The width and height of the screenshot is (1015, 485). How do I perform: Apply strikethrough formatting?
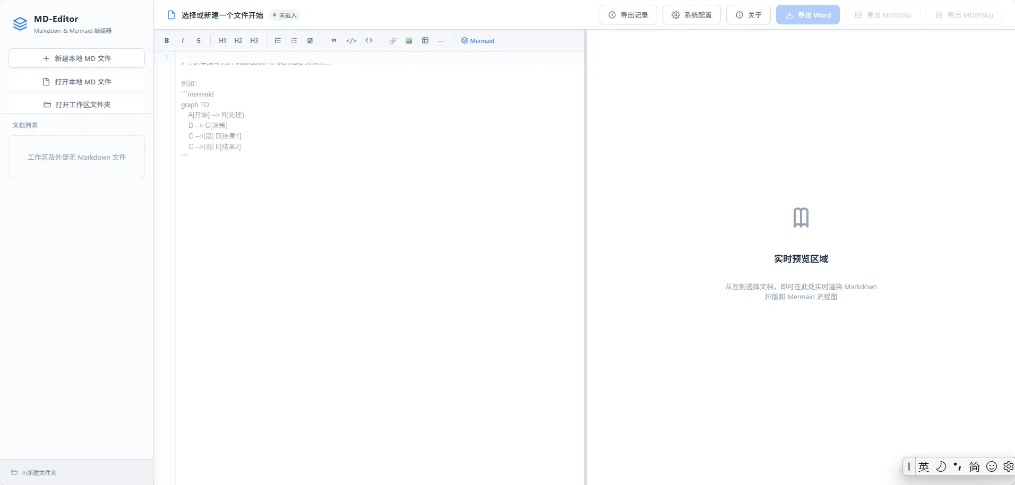[x=199, y=41]
